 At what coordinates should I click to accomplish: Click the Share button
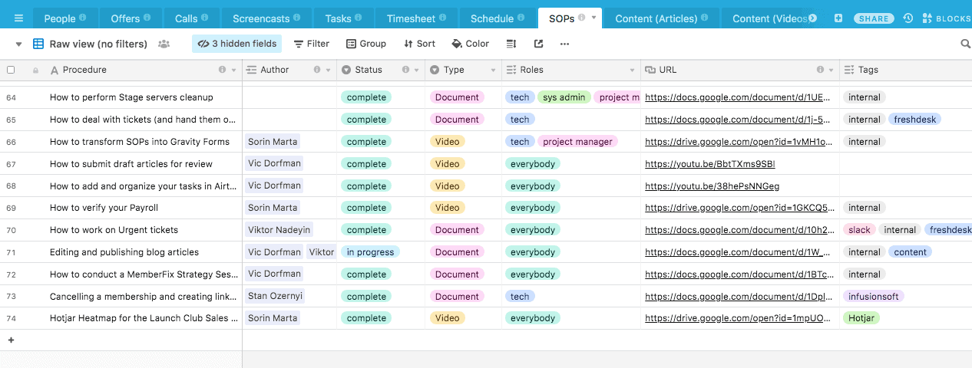click(874, 18)
